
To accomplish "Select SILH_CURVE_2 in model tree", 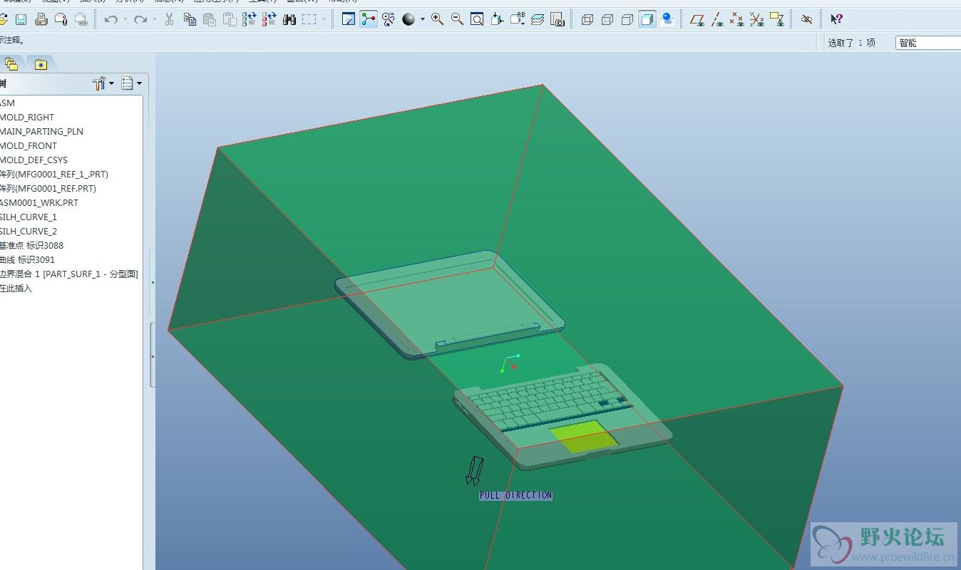I will [x=29, y=231].
